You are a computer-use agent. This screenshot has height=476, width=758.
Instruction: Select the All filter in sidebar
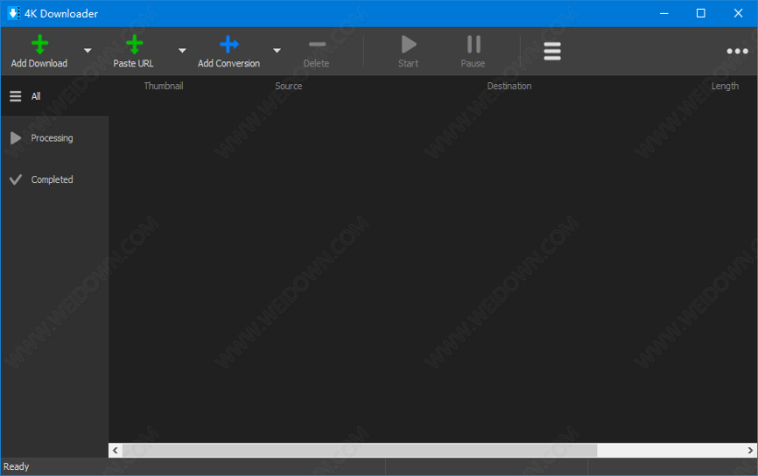pos(36,96)
